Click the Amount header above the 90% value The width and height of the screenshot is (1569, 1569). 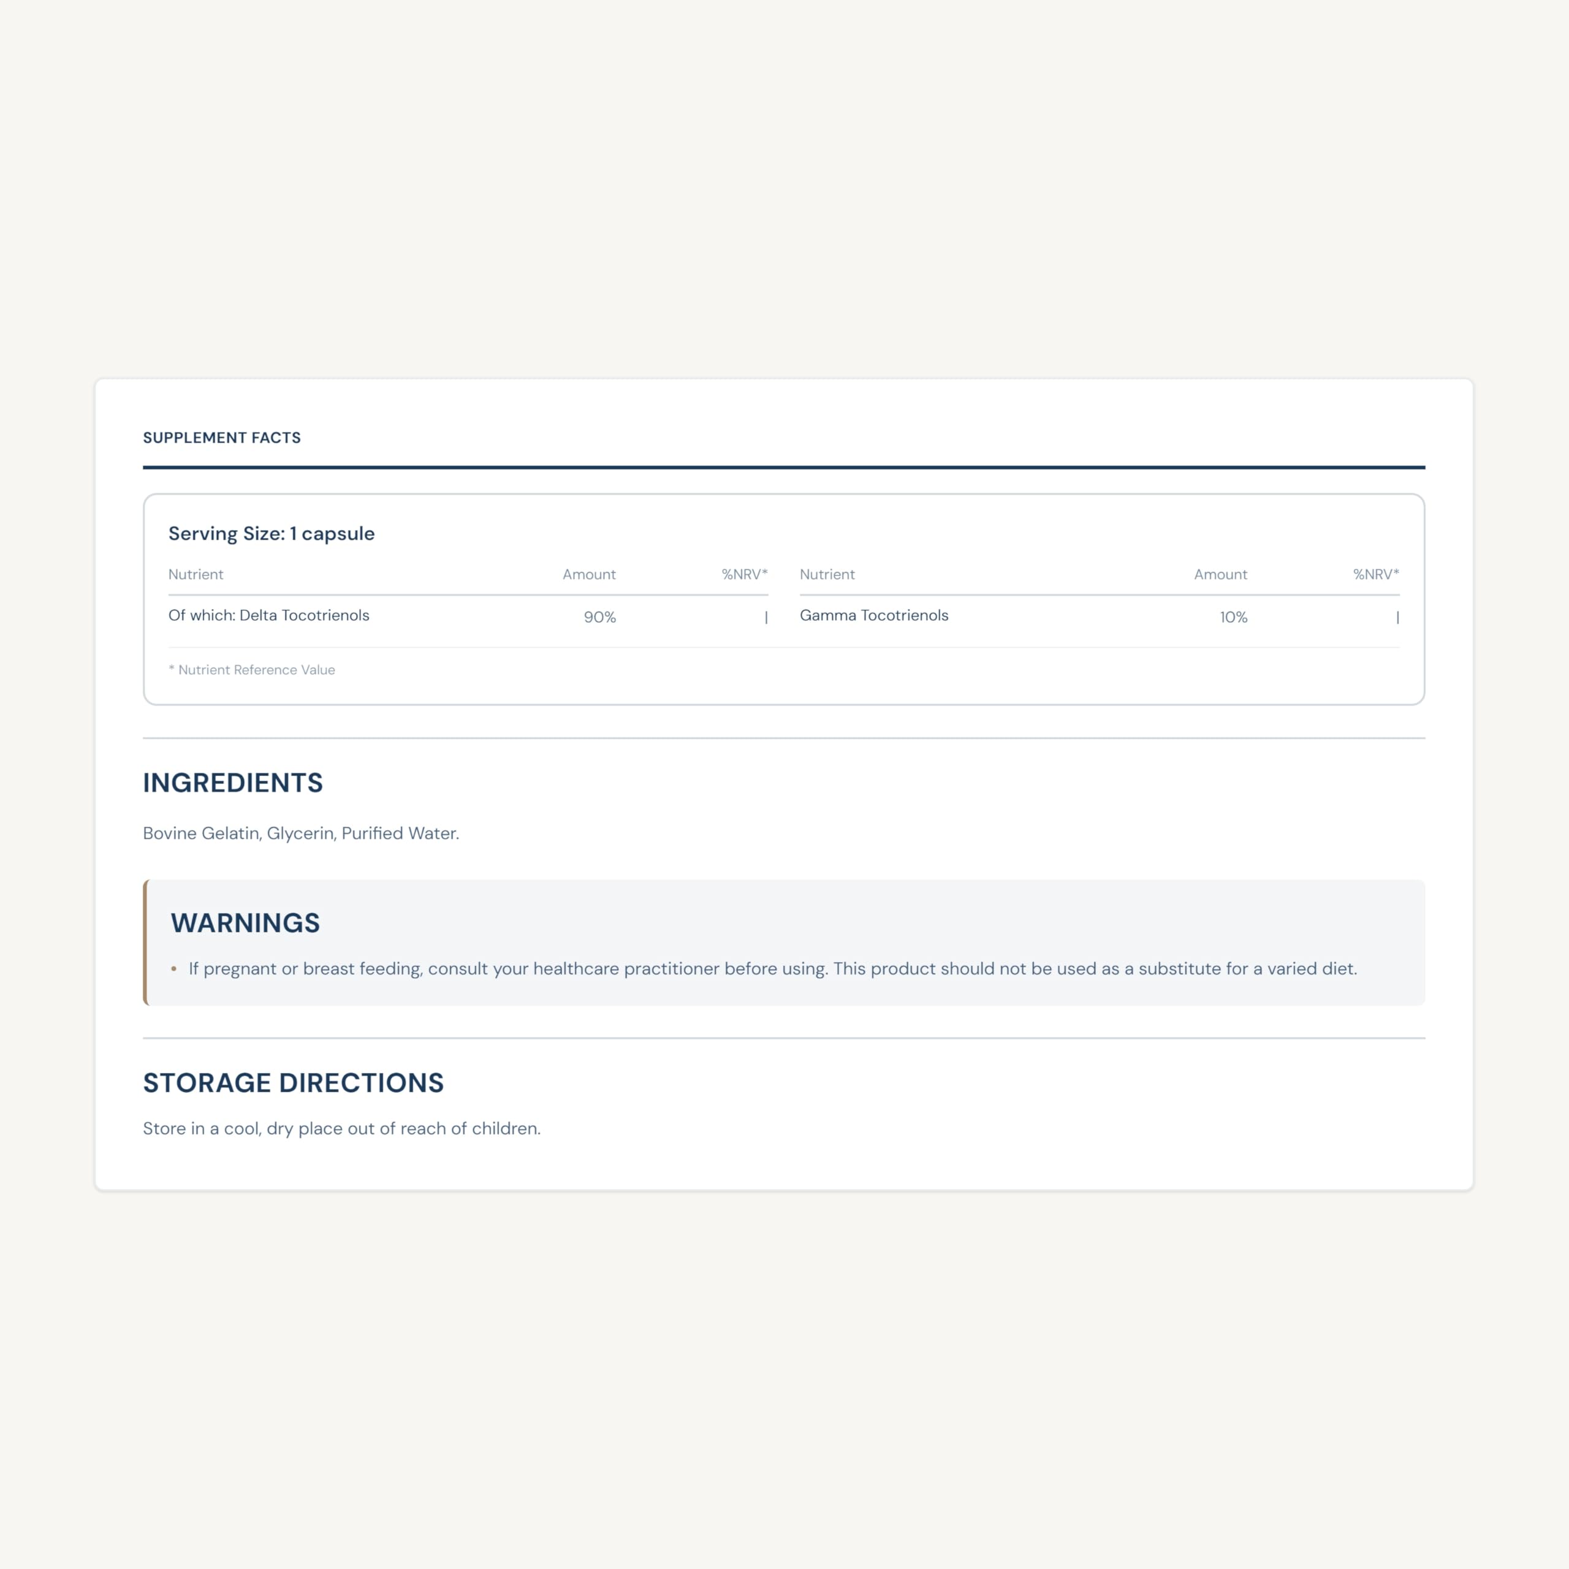click(589, 574)
